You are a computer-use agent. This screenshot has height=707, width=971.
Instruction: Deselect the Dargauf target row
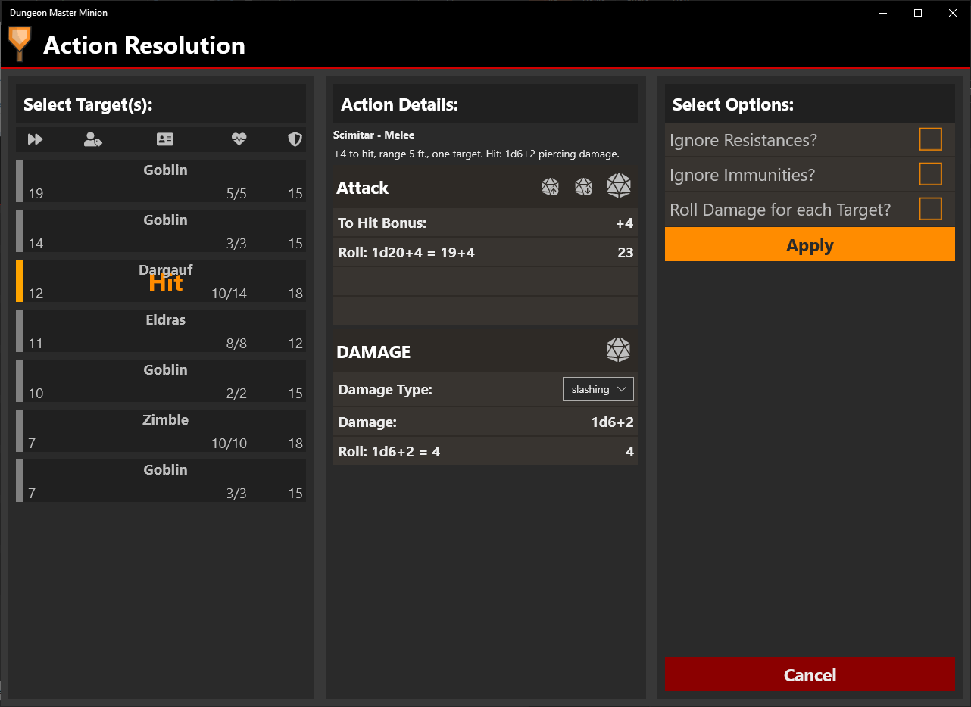click(165, 281)
